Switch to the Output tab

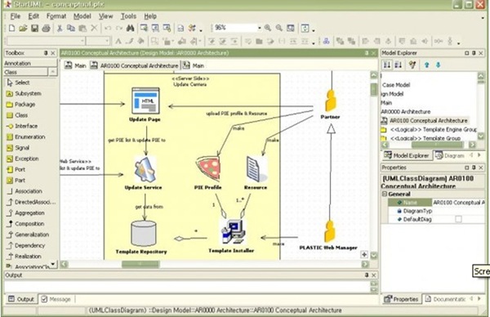tap(21, 299)
